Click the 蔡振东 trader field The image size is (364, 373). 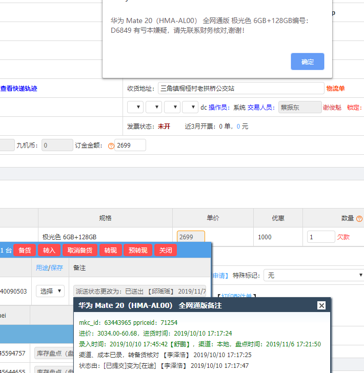pyautogui.click(x=300, y=107)
